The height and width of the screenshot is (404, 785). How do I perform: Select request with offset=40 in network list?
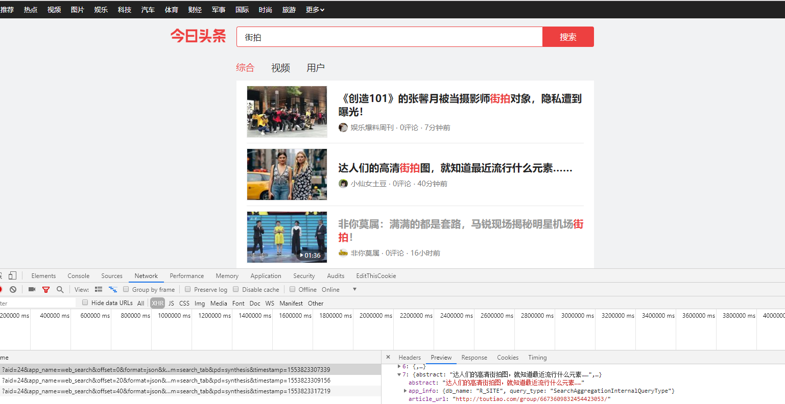pos(191,391)
